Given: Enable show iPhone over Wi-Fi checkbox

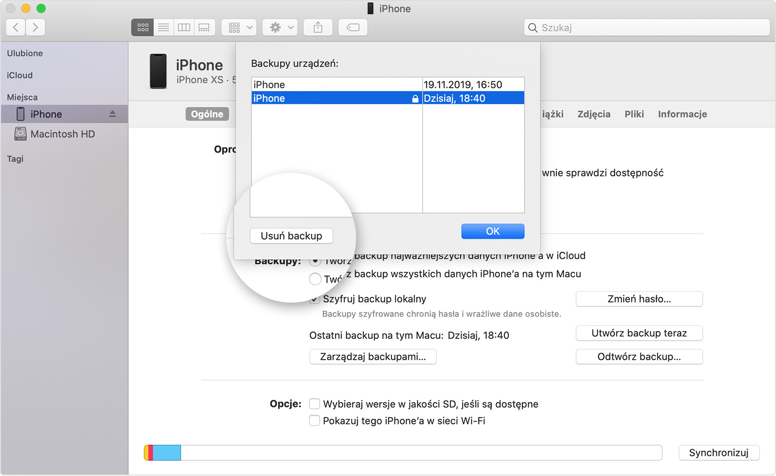Looking at the screenshot, I should click(x=314, y=420).
